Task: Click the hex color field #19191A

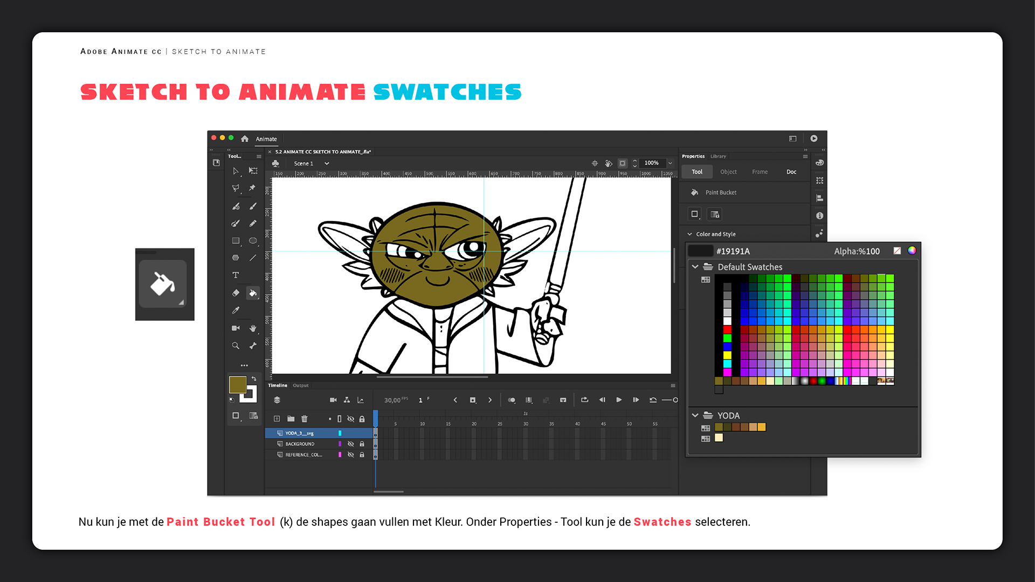Action: click(733, 251)
